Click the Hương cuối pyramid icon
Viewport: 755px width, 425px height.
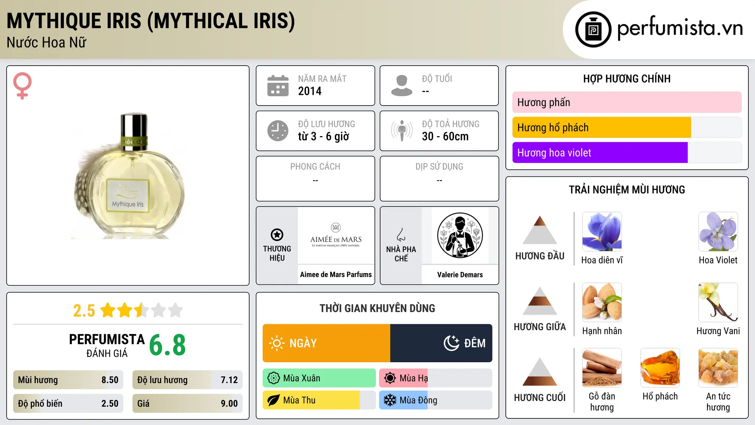[540, 372]
